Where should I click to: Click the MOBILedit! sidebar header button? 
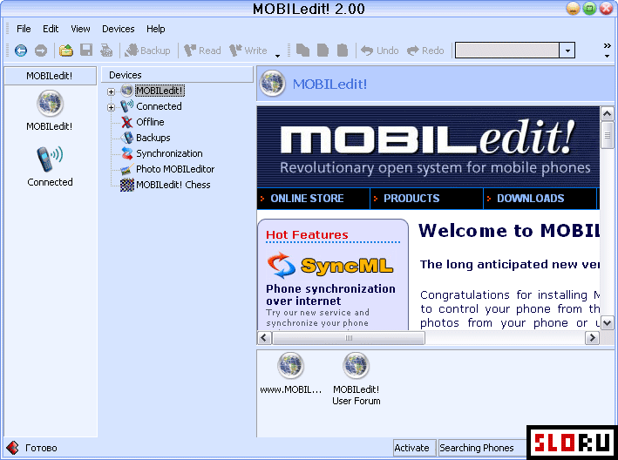[50, 76]
